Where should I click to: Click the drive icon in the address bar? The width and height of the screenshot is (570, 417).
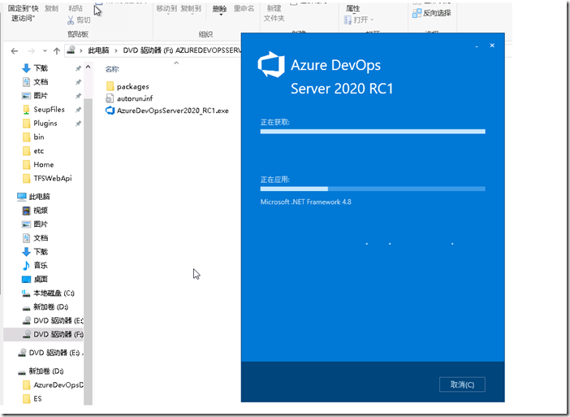coord(71,50)
